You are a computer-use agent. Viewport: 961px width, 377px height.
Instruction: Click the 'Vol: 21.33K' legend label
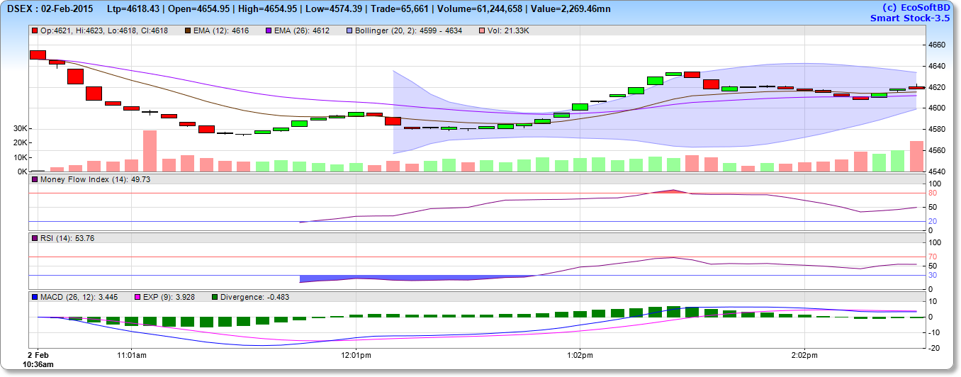[x=509, y=31]
